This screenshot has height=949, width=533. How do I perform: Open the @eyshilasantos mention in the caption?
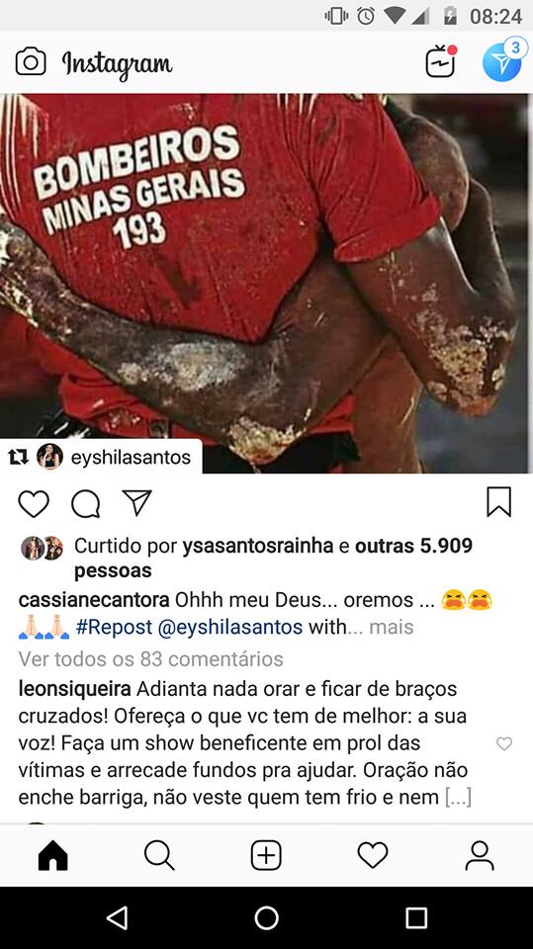click(230, 627)
